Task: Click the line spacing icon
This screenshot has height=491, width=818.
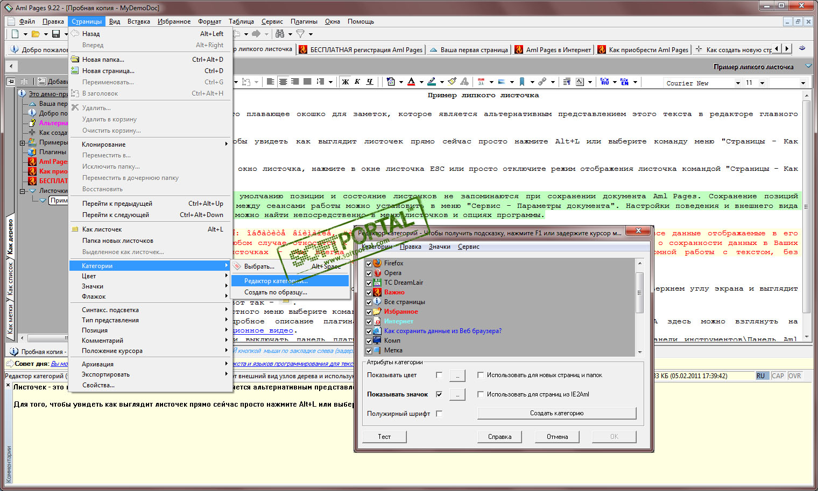Action: click(320, 82)
